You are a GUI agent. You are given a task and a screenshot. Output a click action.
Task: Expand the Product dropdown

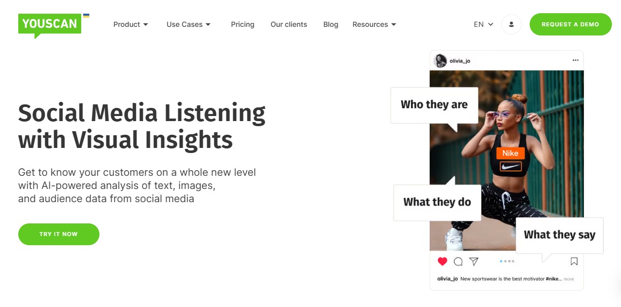[130, 24]
